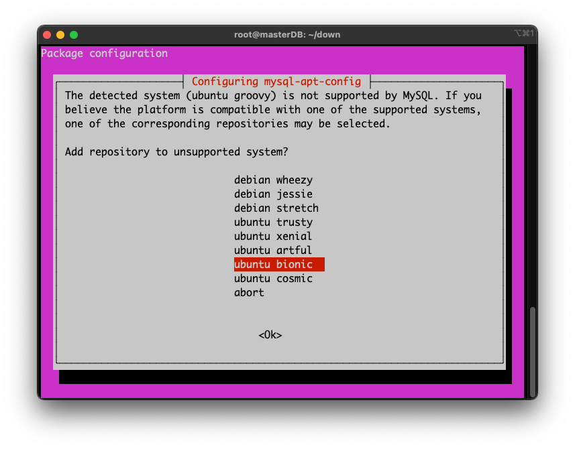Click the terminal's vertical scrollbar thumb

533,352
